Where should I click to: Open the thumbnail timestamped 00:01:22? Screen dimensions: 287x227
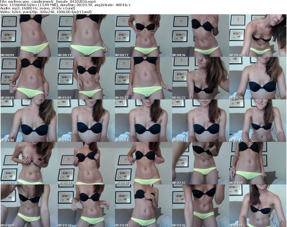(x=200, y=78)
